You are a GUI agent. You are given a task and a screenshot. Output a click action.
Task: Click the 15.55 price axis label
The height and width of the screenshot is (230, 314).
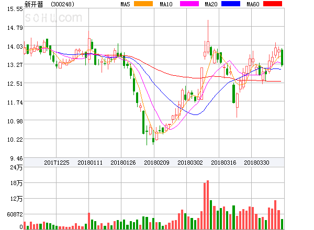coord(15,9)
